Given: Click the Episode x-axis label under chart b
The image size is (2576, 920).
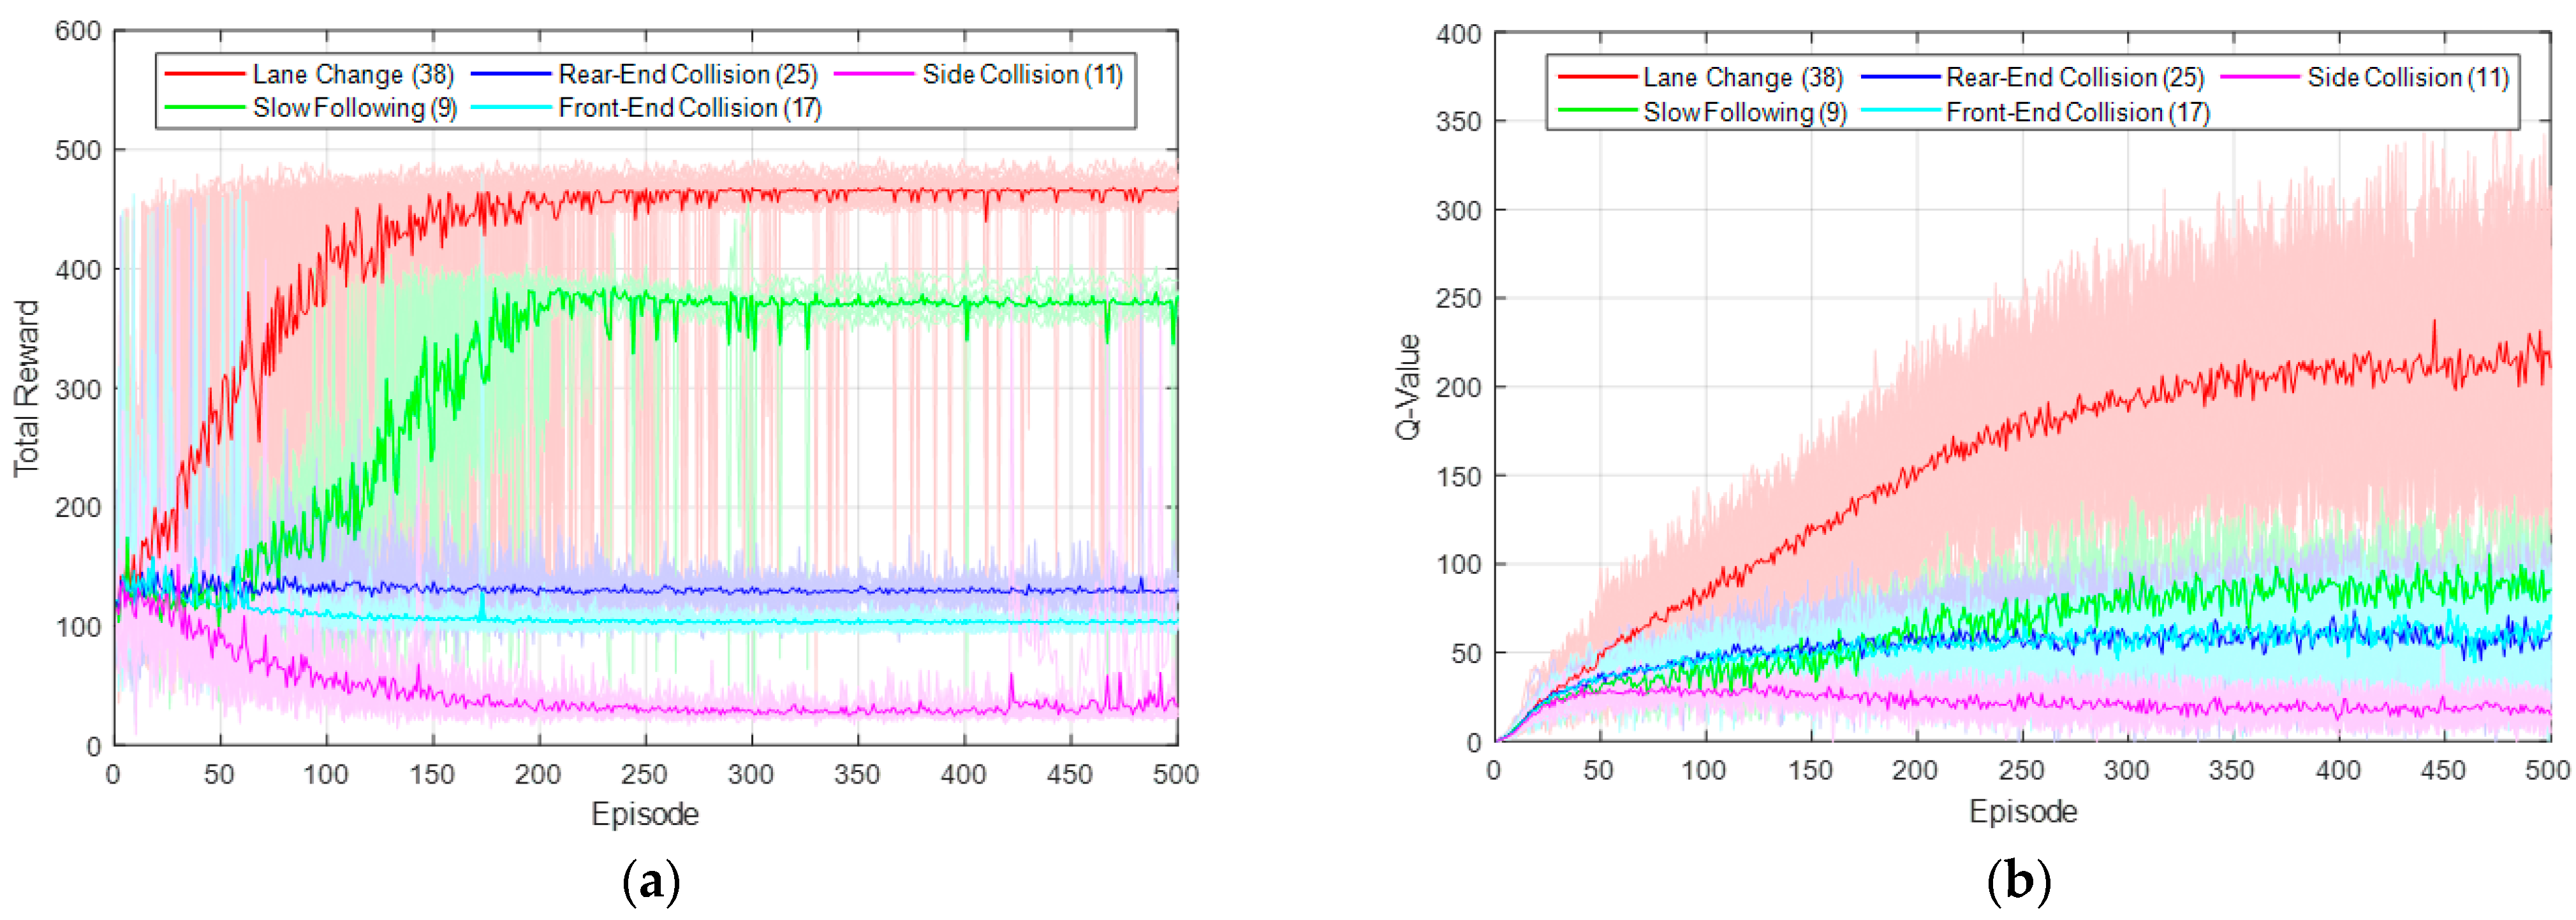Looking at the screenshot, I should [2023, 811].
